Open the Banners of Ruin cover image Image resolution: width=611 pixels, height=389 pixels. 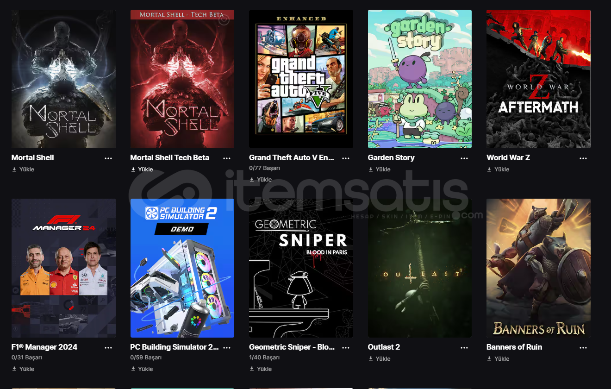(538, 268)
